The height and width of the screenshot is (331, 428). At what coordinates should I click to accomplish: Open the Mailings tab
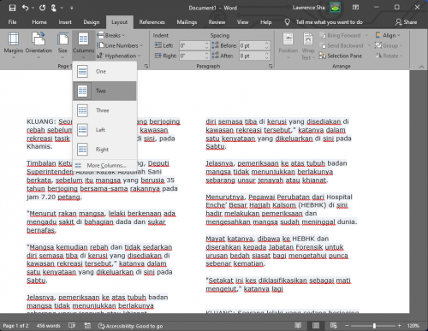[x=187, y=22]
